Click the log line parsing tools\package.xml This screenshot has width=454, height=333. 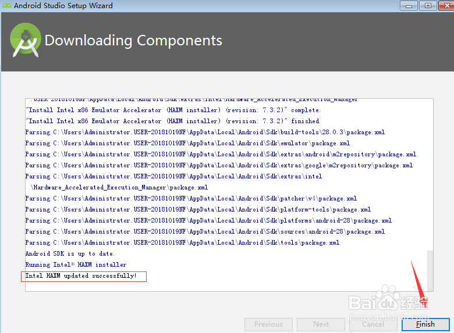(x=182, y=243)
